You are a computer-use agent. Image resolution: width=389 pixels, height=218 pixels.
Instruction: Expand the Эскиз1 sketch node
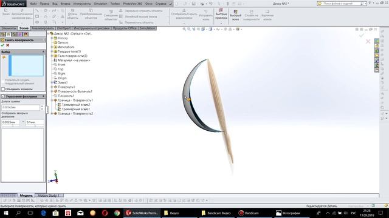(x=52, y=82)
